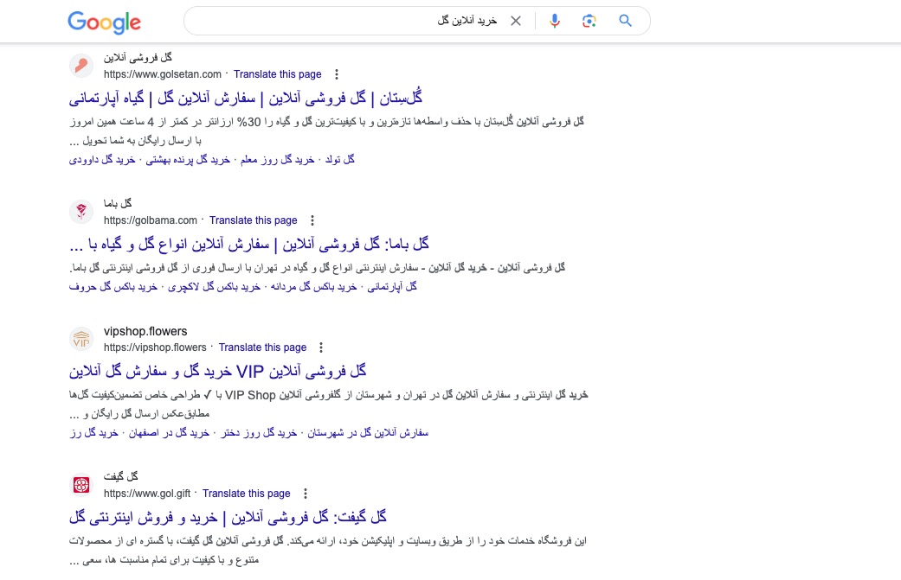Open sitelink خرید گل داوودی
The height and width of the screenshot is (580, 901).
pos(102,160)
